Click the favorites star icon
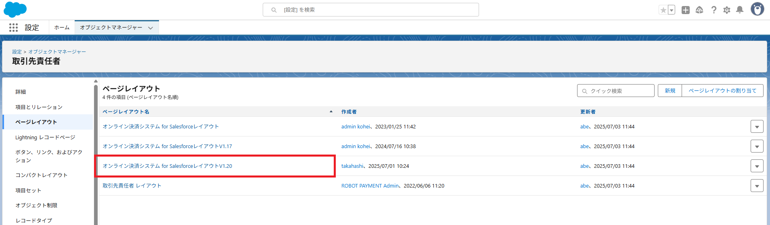This screenshot has width=770, height=225. tap(663, 10)
